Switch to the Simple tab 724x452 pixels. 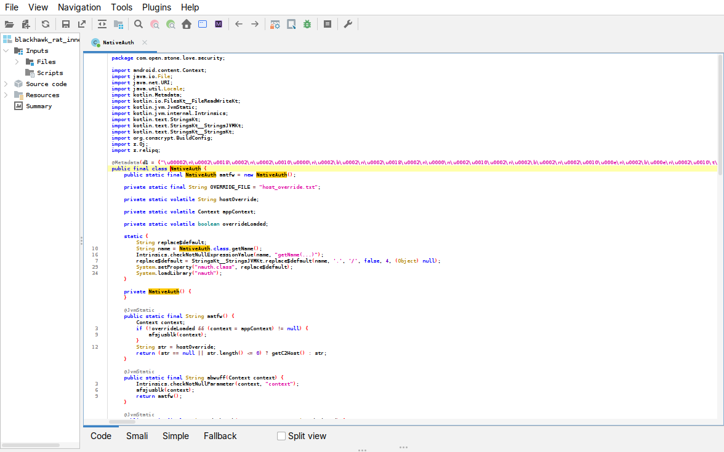coord(175,436)
